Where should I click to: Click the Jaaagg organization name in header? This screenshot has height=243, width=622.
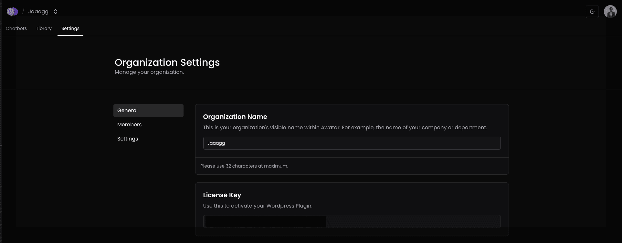click(38, 12)
